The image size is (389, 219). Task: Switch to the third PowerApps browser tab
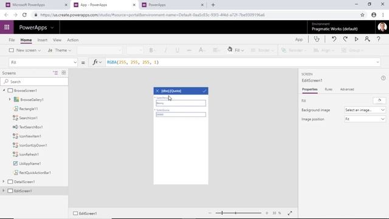173,5
